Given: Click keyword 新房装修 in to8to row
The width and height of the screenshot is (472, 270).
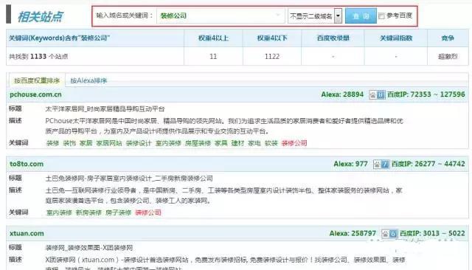Looking at the screenshot, I should [88, 212].
